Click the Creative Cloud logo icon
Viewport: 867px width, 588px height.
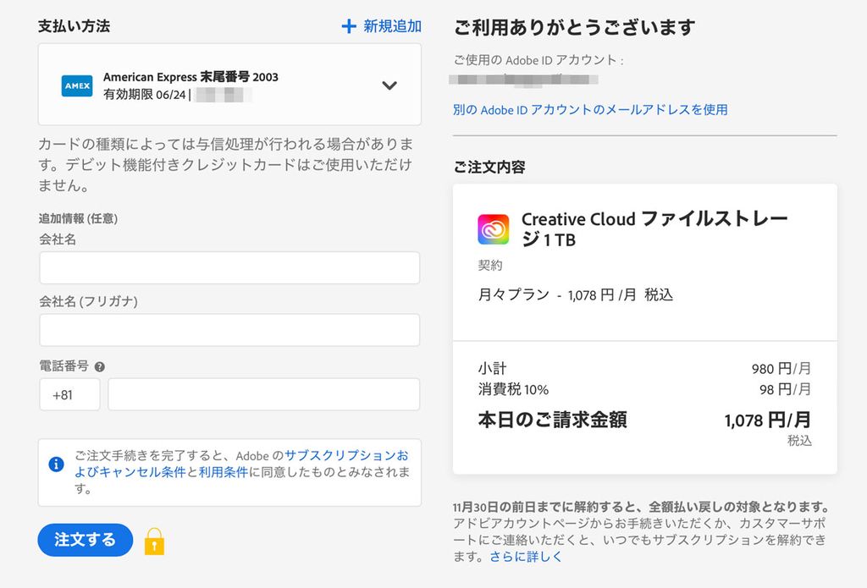point(493,228)
